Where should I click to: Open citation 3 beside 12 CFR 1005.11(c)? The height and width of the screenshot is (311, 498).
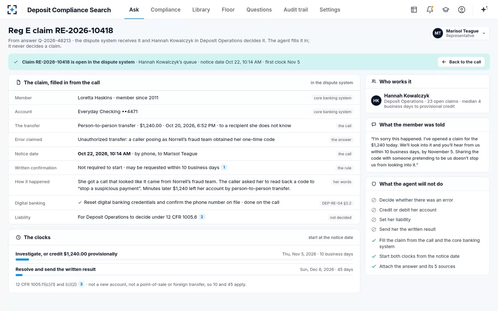(81, 284)
